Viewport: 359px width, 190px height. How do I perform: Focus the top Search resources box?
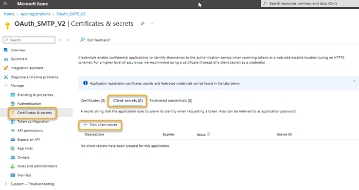310,4
